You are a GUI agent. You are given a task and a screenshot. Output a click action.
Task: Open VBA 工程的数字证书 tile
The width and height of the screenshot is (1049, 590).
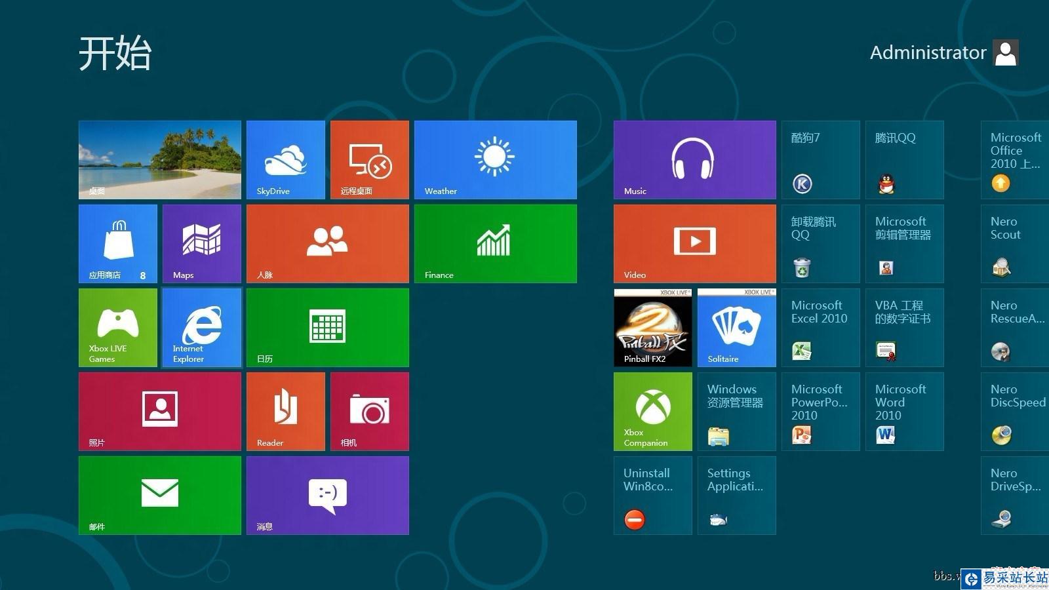pos(905,328)
